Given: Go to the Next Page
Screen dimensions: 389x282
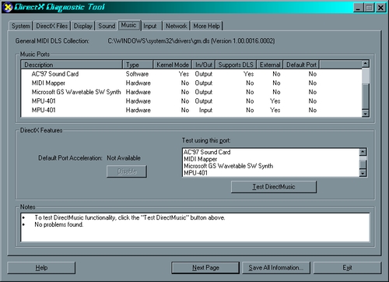Looking at the screenshot, I should click(205, 268).
